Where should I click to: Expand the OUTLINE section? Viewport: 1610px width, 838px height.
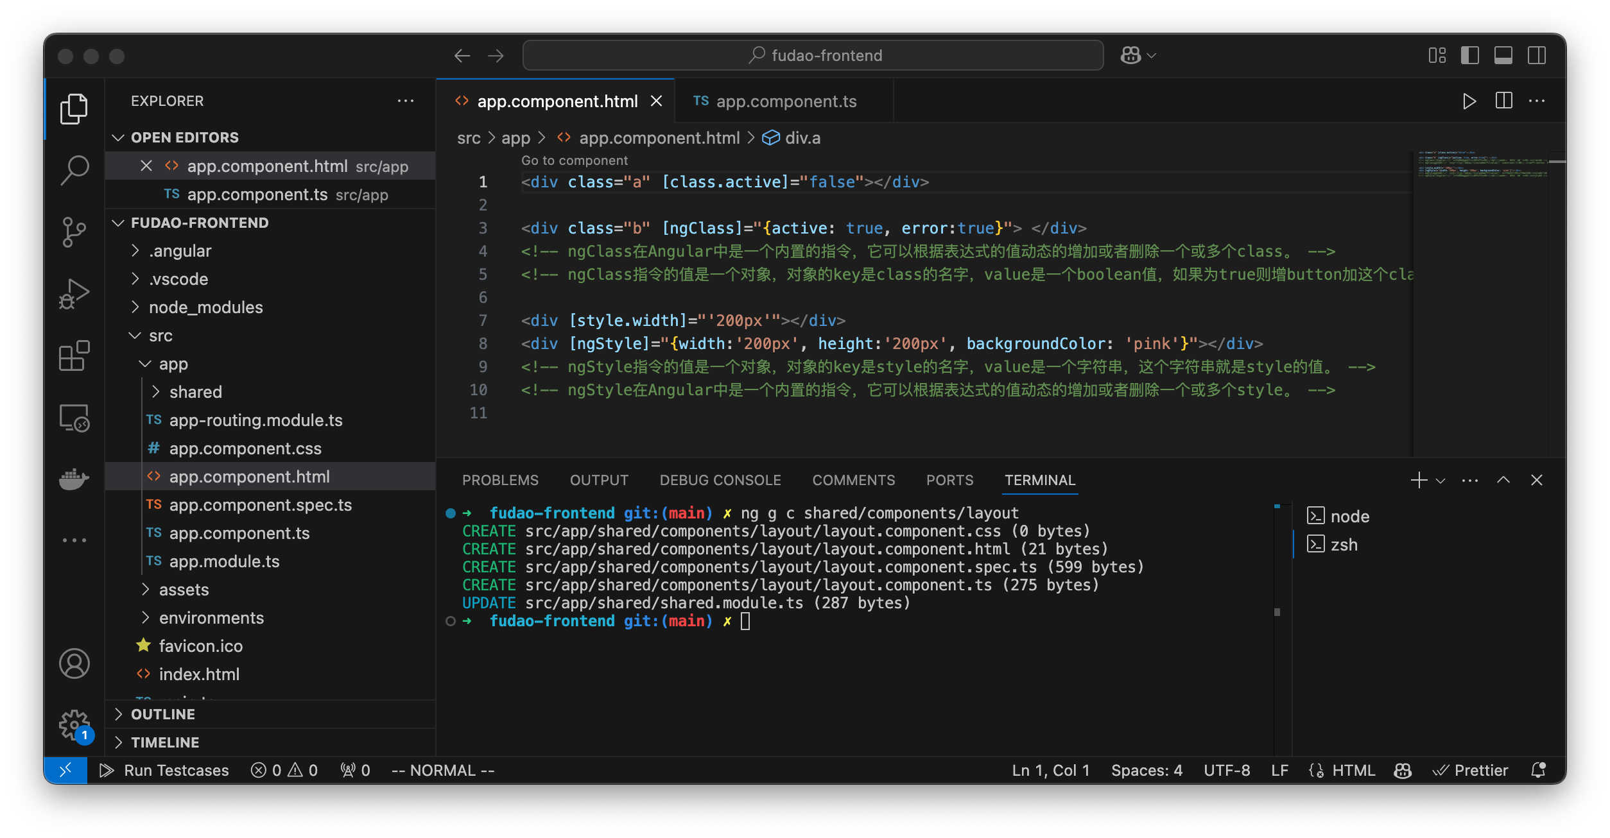point(118,714)
